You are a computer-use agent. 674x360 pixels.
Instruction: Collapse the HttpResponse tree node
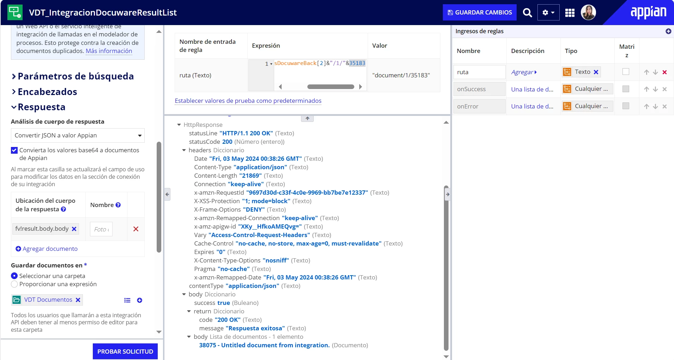click(179, 125)
